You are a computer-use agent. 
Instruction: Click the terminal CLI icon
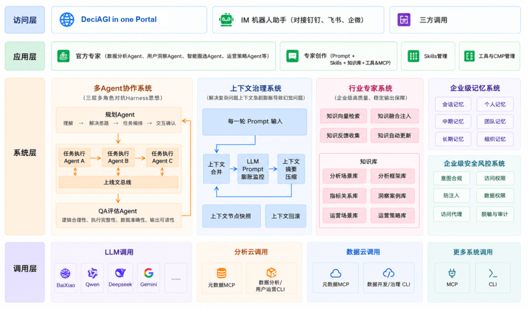(x=493, y=273)
